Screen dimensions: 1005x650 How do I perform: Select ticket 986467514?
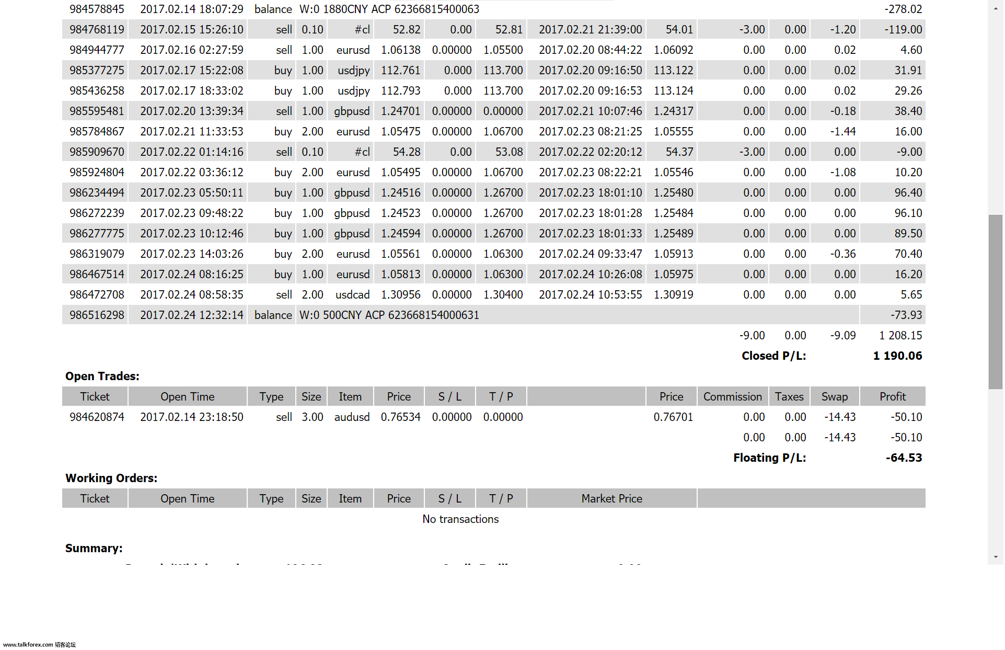click(97, 275)
